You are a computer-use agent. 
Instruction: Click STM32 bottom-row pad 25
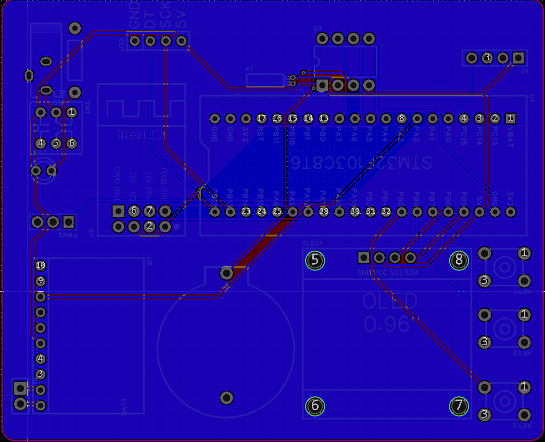click(x=277, y=212)
